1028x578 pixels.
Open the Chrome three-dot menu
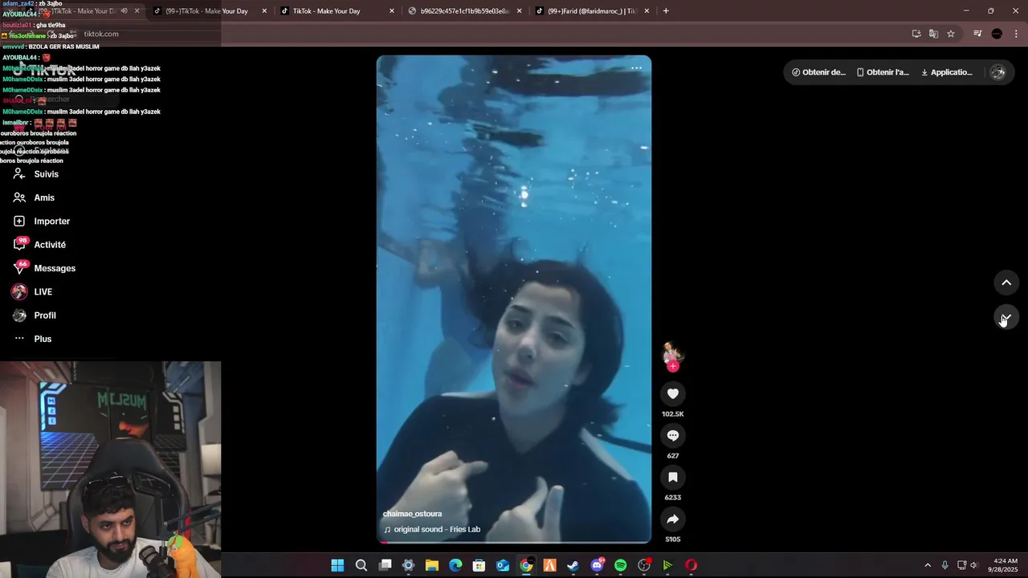(1017, 34)
